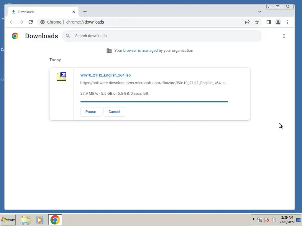
Task: Share this page via share icon
Action: pyautogui.click(x=247, y=22)
